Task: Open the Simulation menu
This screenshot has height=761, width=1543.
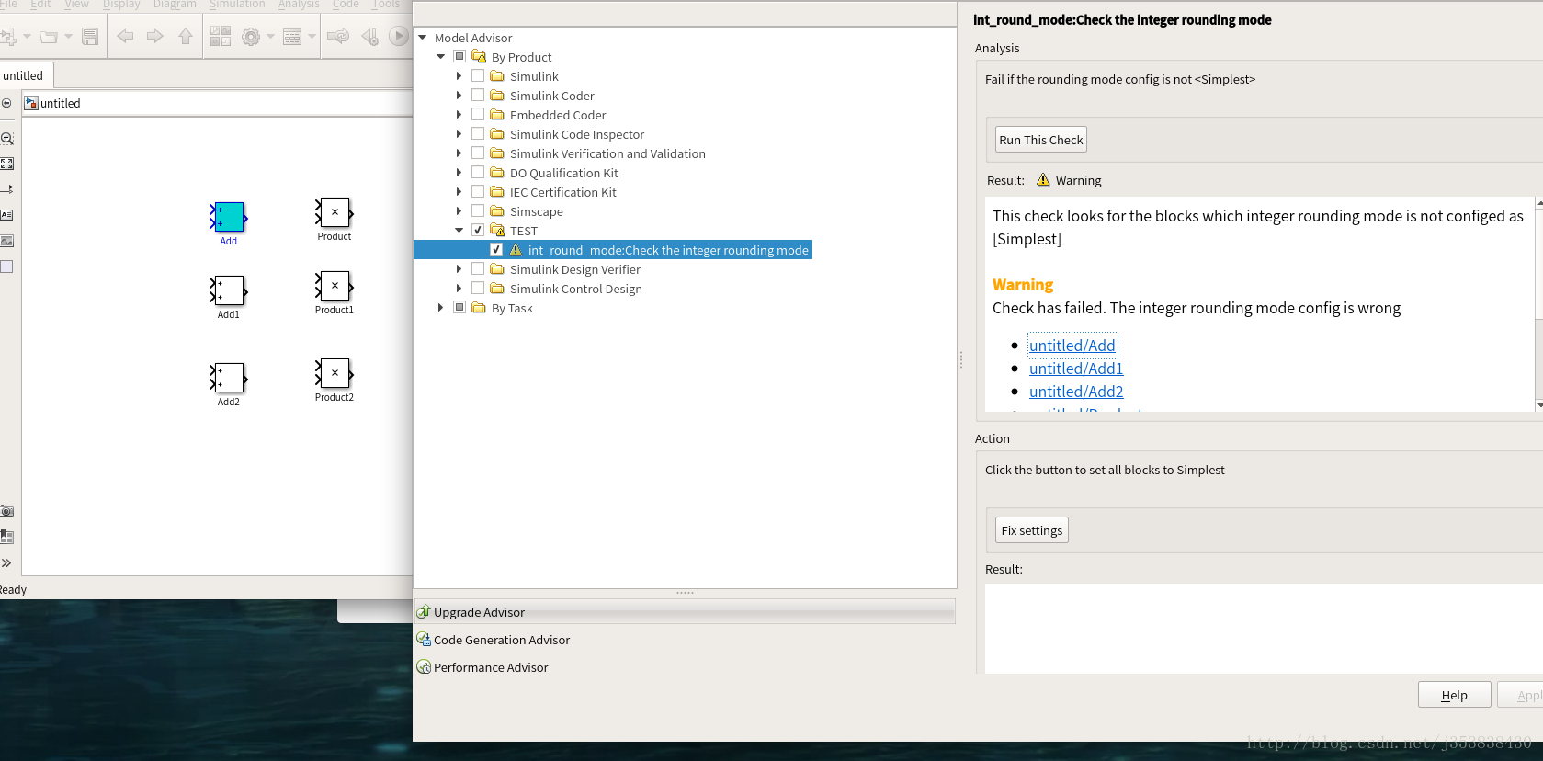Action: pos(237,5)
